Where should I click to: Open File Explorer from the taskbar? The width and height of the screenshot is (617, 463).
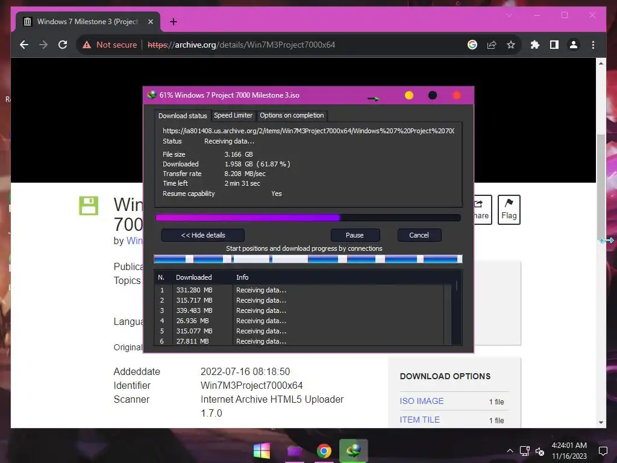(294, 451)
